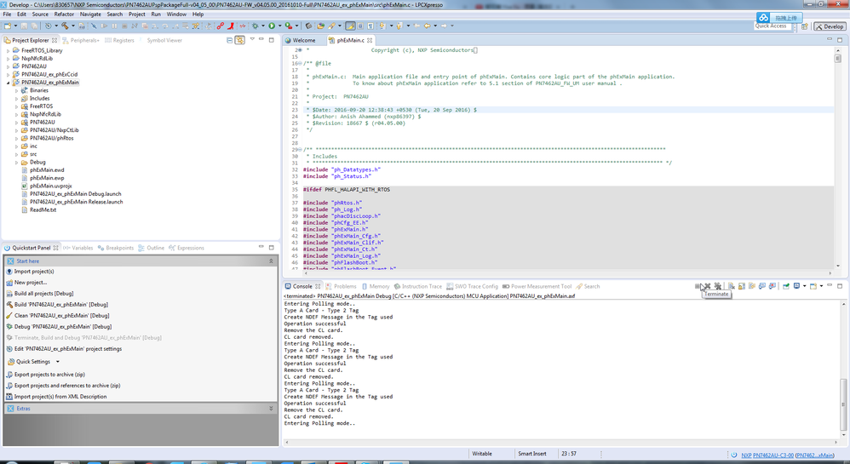The height and width of the screenshot is (464, 850).
Task: Click the Clear Console icon
Action: (732, 286)
